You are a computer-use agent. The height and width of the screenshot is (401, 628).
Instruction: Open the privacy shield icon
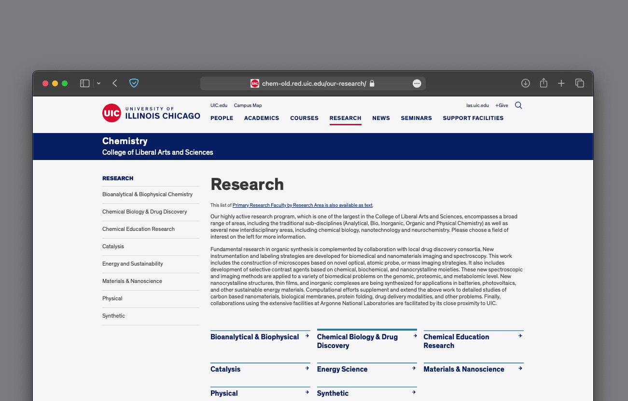click(x=134, y=83)
